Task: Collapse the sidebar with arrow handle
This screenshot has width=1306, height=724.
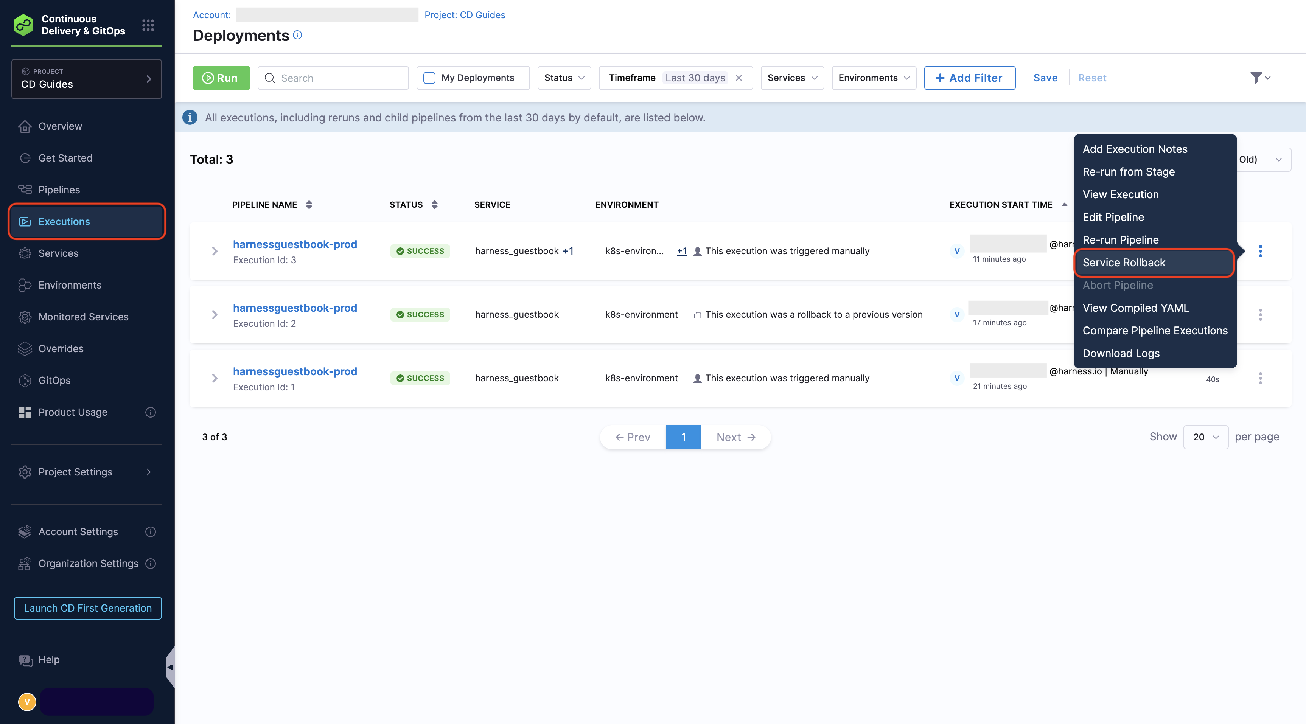Action: click(170, 667)
